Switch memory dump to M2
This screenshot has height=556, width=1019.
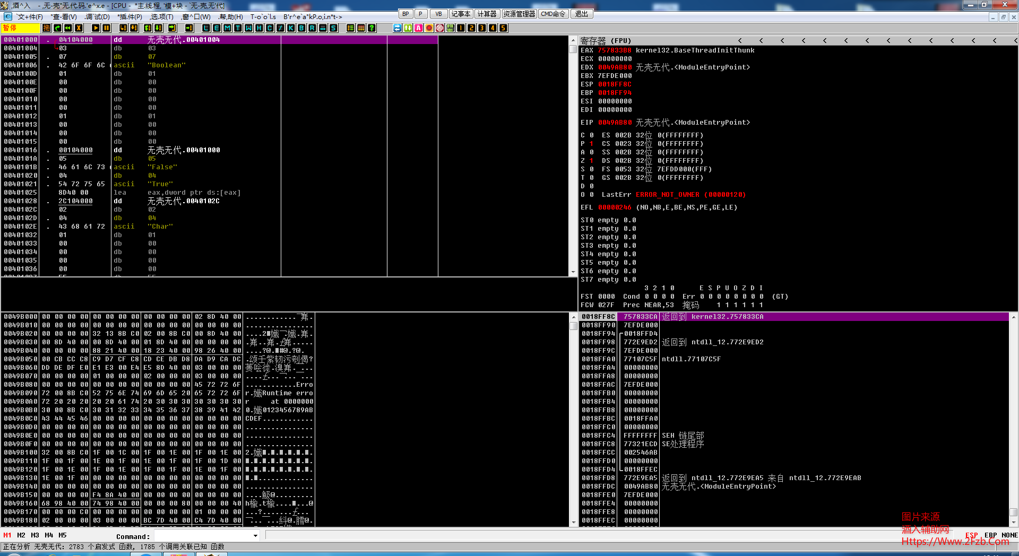pos(21,535)
